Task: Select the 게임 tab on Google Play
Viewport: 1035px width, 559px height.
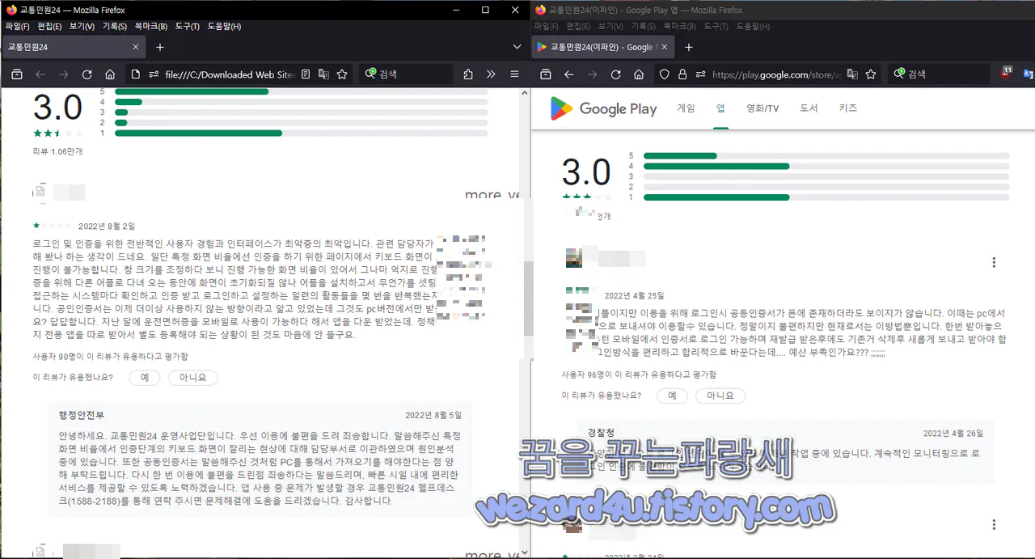Action: [x=686, y=108]
